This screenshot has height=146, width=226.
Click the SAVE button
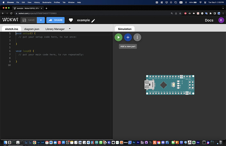28,20
